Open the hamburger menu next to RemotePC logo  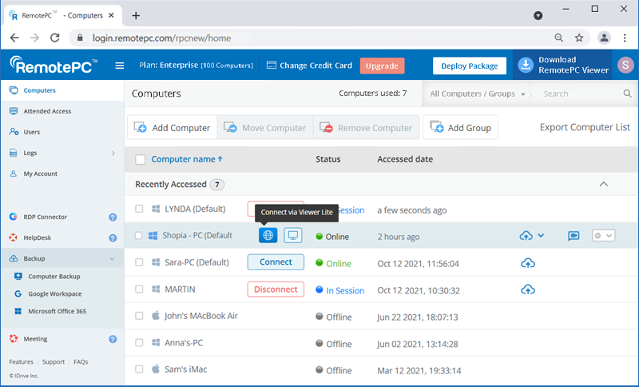pos(120,66)
